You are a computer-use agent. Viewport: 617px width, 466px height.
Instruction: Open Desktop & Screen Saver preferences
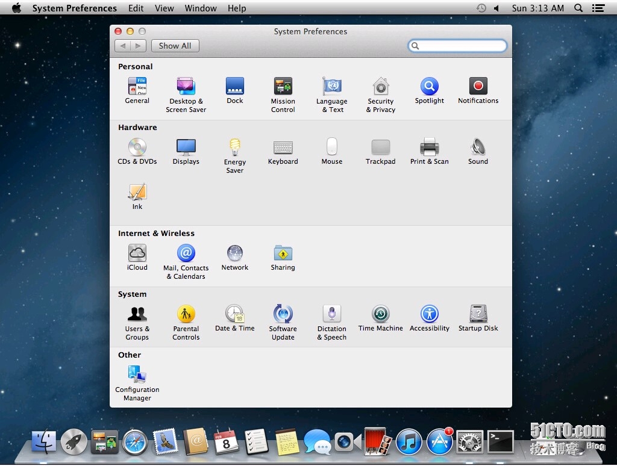(x=186, y=95)
